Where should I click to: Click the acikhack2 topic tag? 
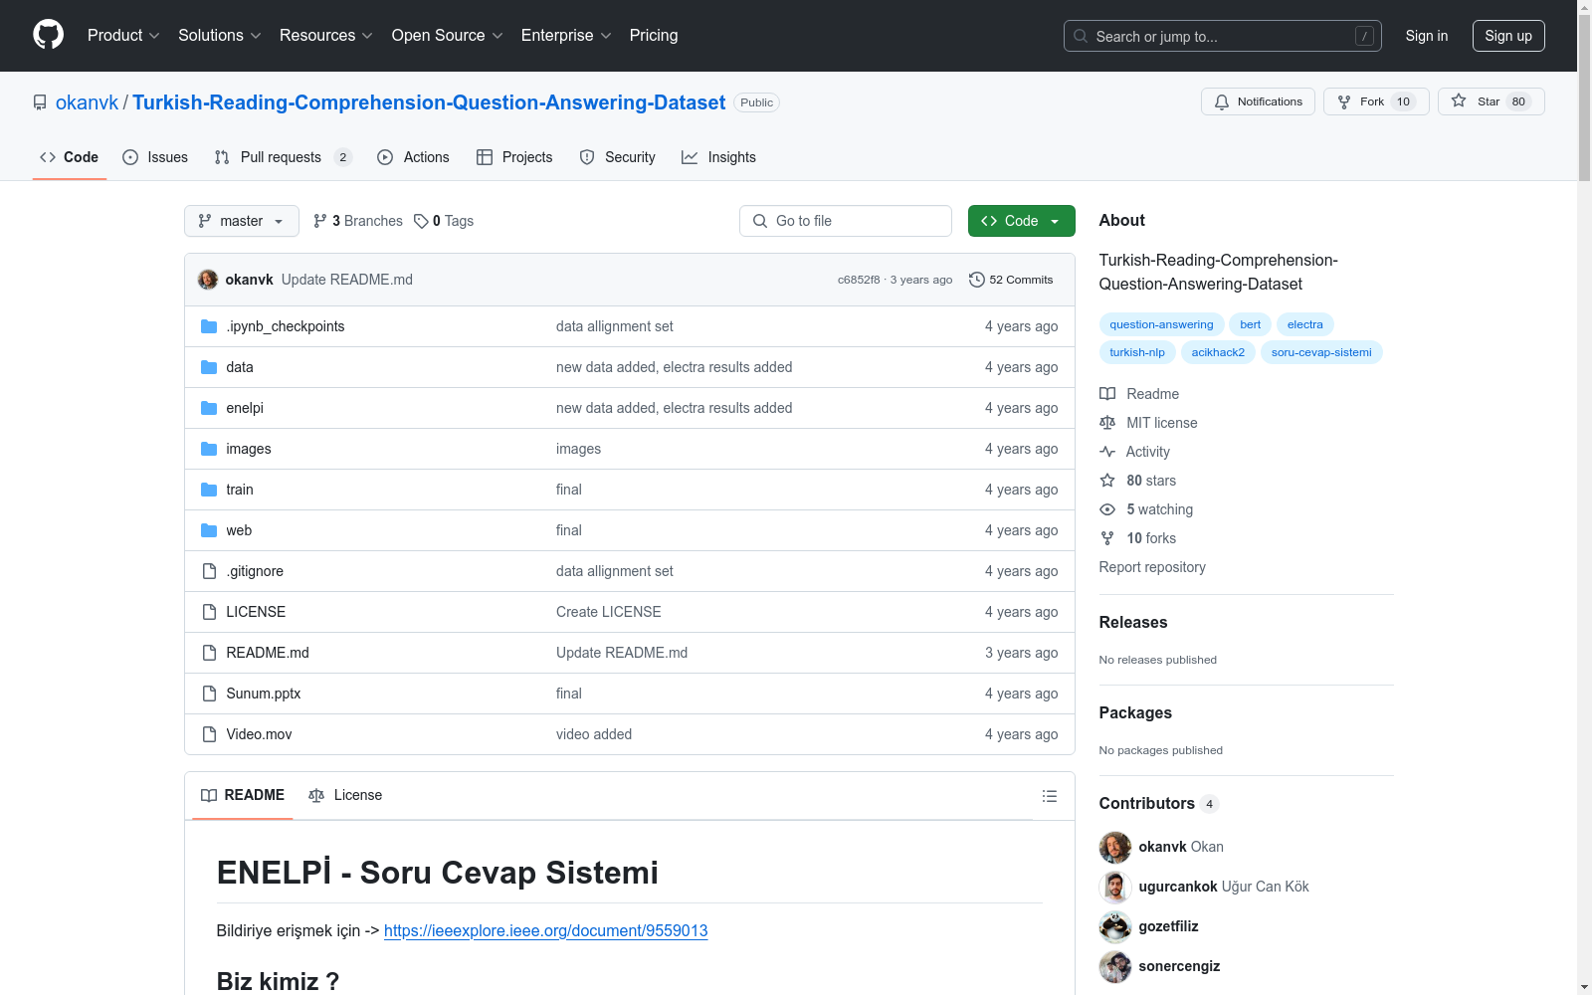point(1218,352)
